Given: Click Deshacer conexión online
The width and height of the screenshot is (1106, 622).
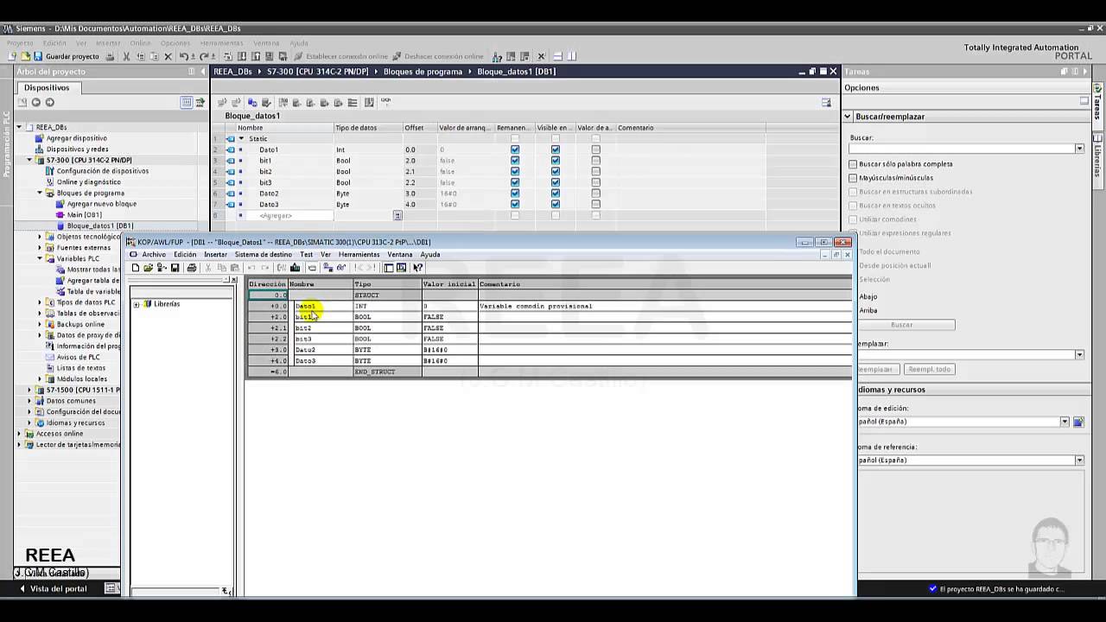Looking at the screenshot, I should pyautogui.click(x=438, y=56).
